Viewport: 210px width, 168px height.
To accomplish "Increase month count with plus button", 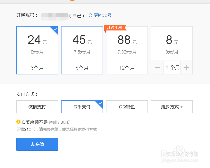I will 186,68.
